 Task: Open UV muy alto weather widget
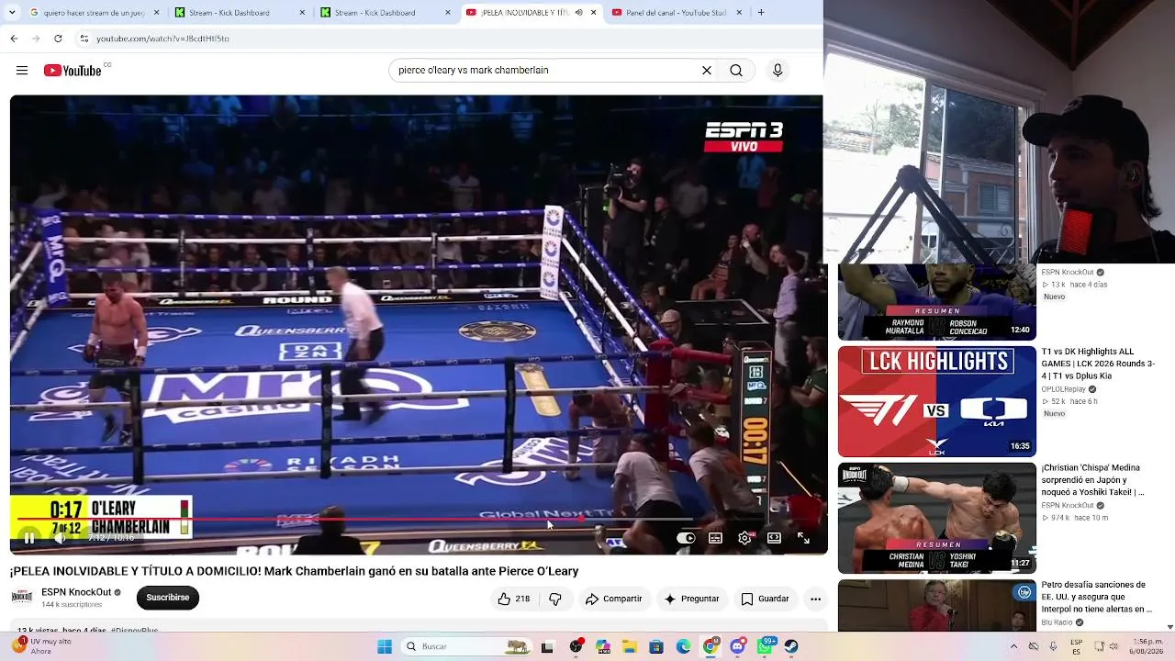click(41, 647)
